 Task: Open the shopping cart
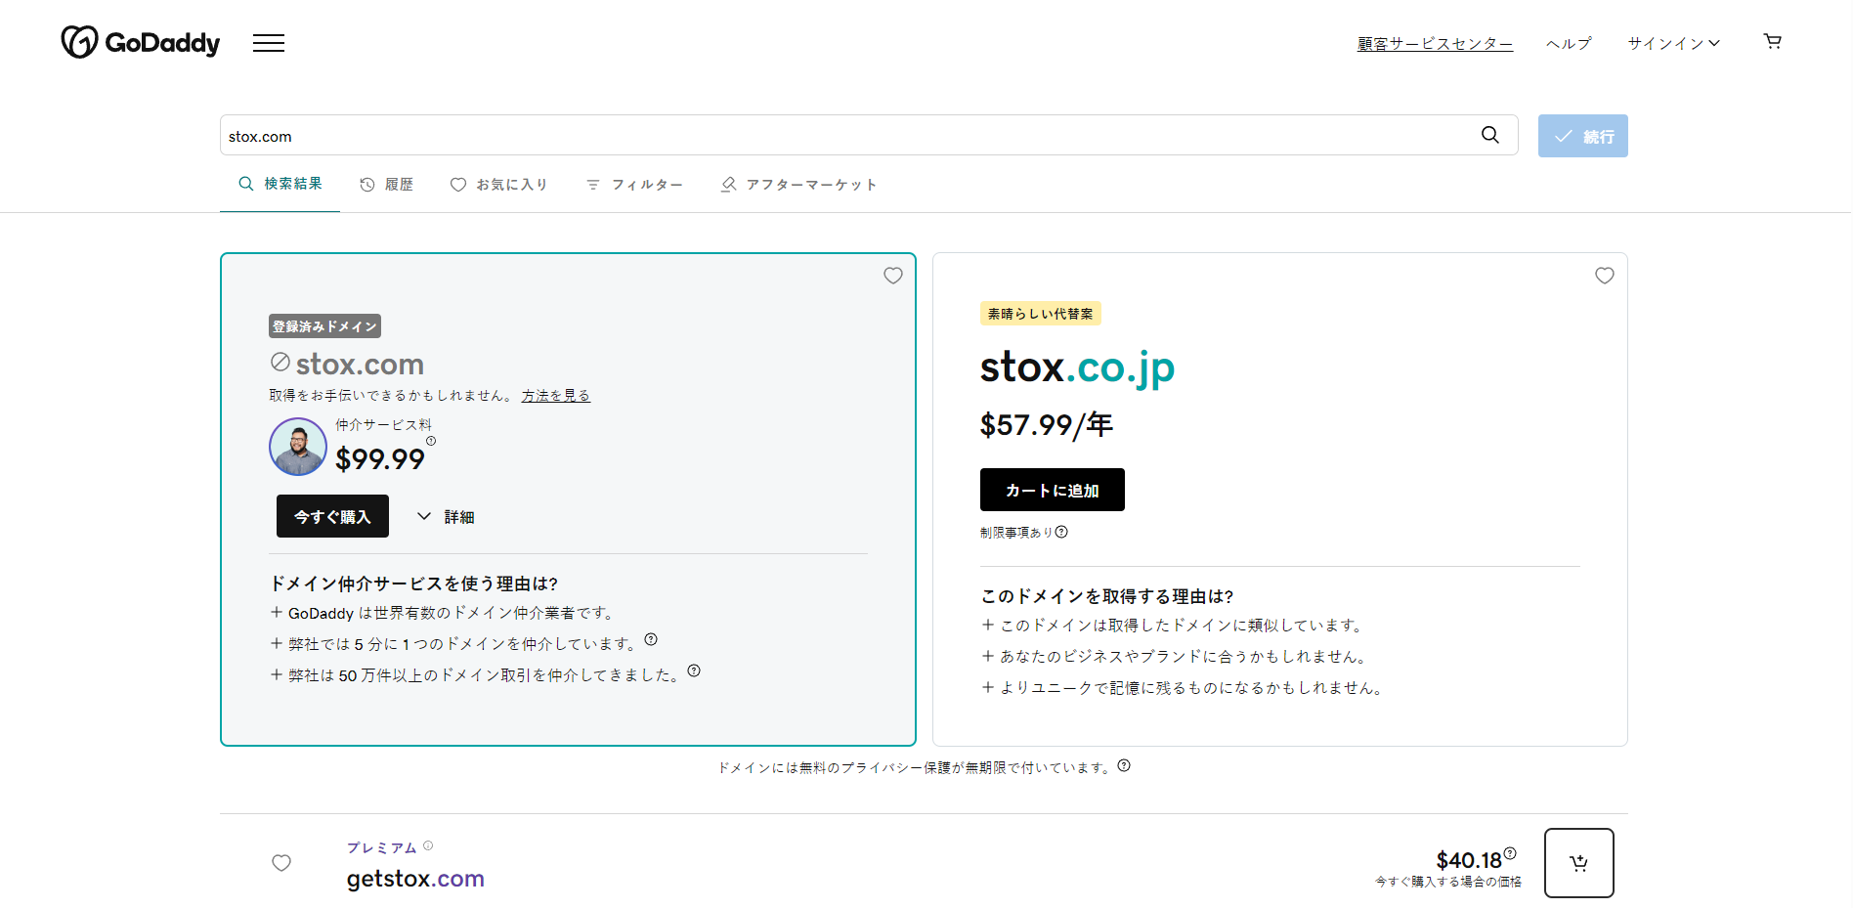1772,41
